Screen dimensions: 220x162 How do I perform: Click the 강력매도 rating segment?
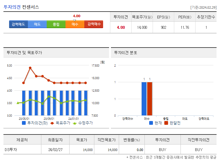tap(18, 24)
